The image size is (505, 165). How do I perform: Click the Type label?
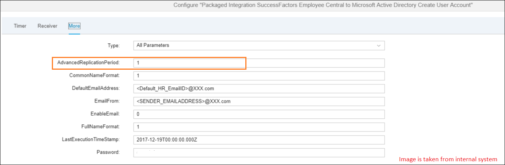[x=114, y=46]
